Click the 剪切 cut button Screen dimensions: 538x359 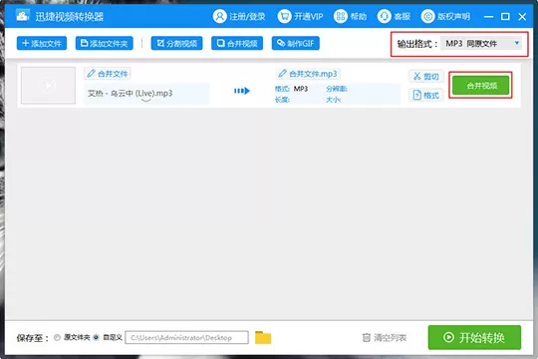tap(426, 76)
